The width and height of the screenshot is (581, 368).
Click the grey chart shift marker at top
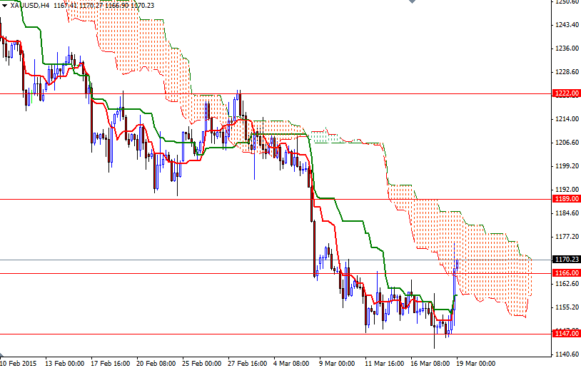(412, 1)
